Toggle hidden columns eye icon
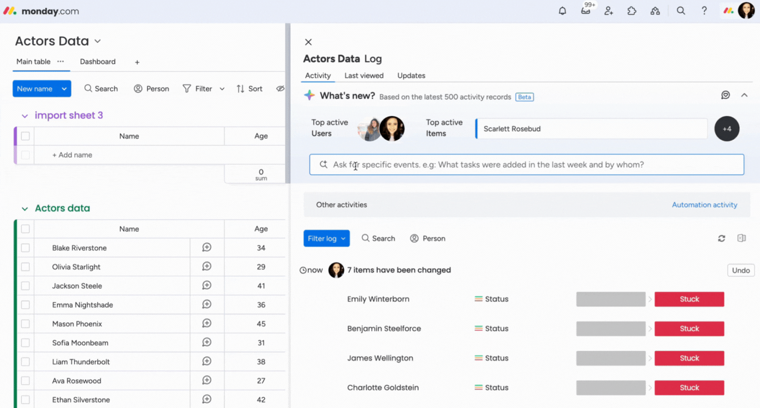 point(280,88)
